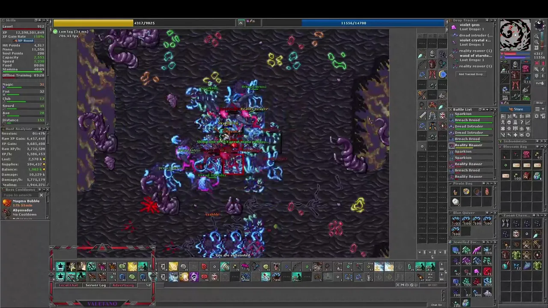The image size is (548, 308).
Task: Click the first teal spell icon in action bar
Action: coord(60,267)
